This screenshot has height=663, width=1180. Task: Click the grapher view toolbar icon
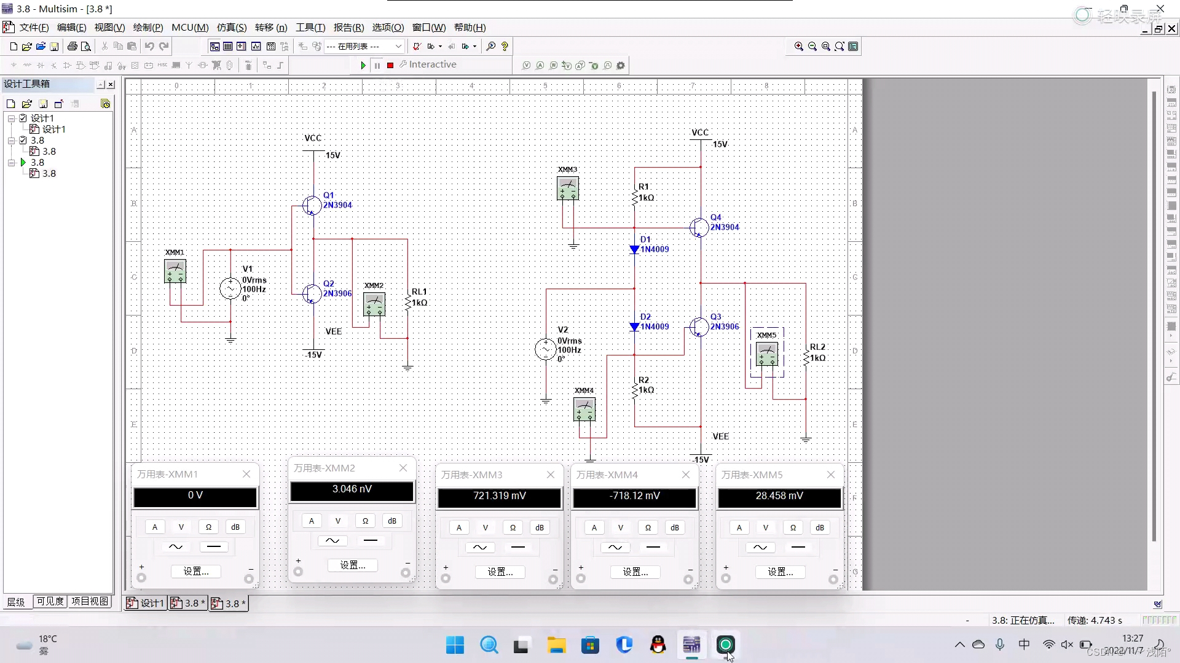coord(256,46)
